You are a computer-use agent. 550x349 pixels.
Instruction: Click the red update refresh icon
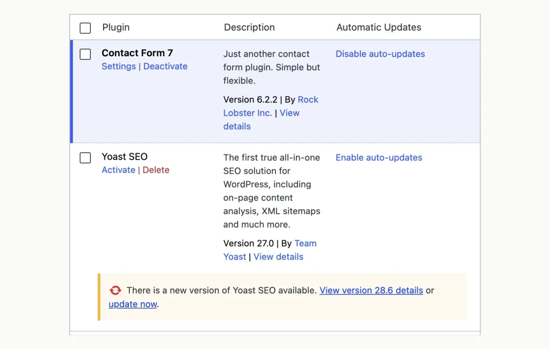(115, 290)
